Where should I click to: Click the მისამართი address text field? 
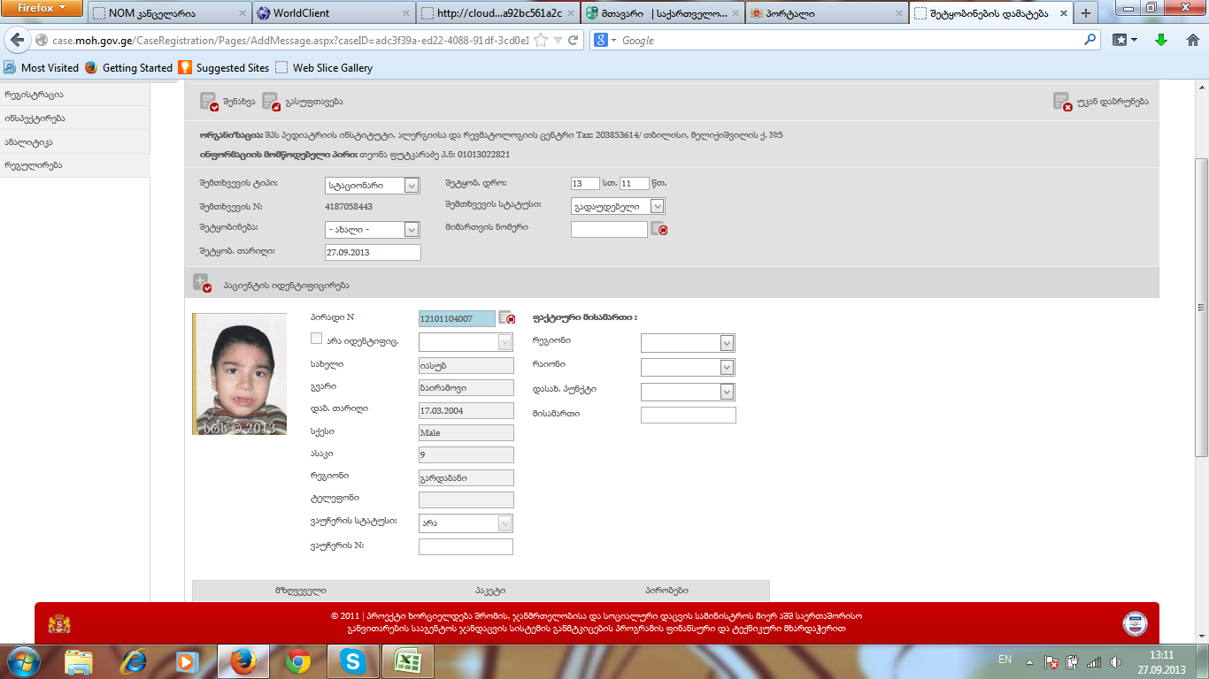click(x=688, y=415)
